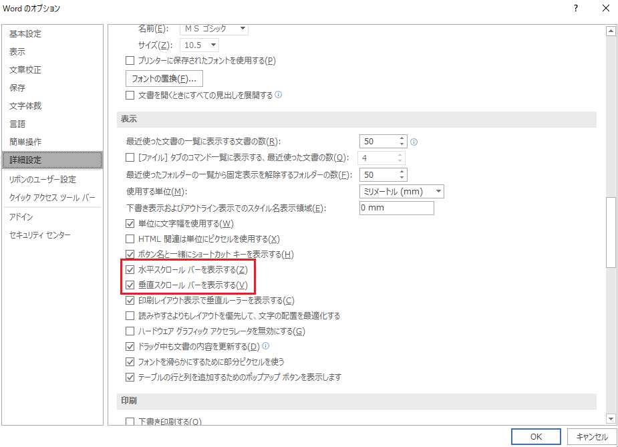Toggle テーブルの行と列を追加するためのポップアップ ボタン checkbox
Viewport: 618px width, 447px height.
pyautogui.click(x=130, y=378)
